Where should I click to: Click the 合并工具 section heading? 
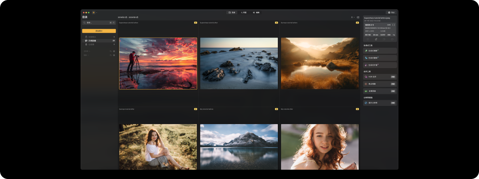coord(367,72)
